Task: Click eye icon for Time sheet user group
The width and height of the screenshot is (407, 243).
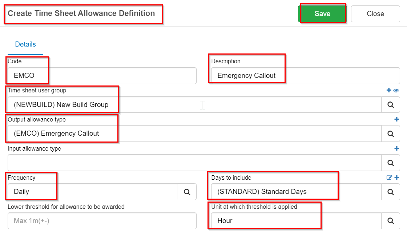Action: click(396, 90)
